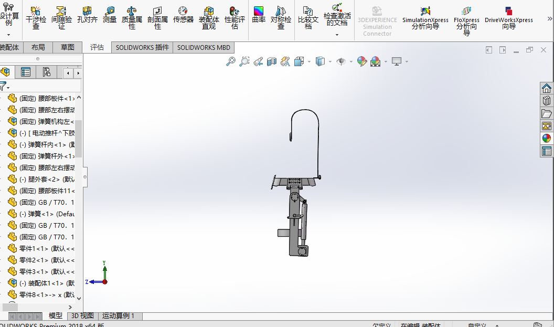Expand the 检查激活的文档 dropdown arrow

[x=337, y=35]
